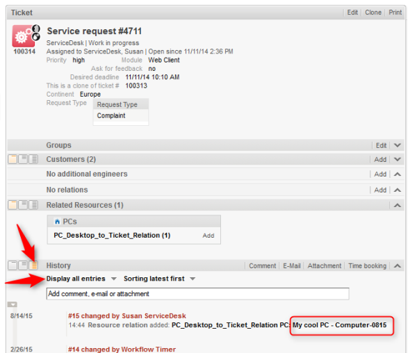This screenshot has height=353, width=417.
Task: Click E-Mail in the History header
Action: point(292,266)
